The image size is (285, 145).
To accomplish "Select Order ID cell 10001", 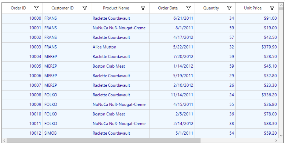I will point(22,28).
